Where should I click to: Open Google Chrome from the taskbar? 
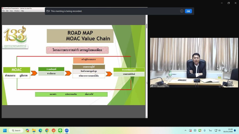tap(47, 130)
